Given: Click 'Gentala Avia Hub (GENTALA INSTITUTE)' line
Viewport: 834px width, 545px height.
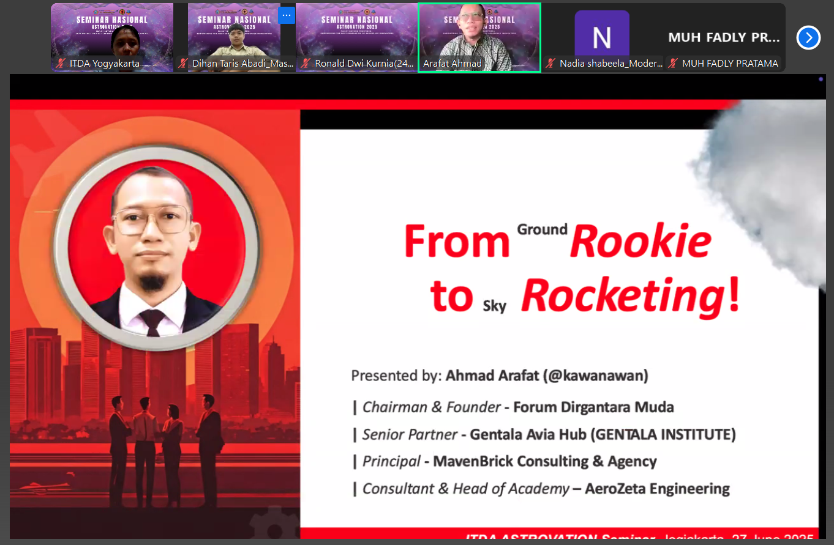Looking at the screenshot, I should 544,435.
